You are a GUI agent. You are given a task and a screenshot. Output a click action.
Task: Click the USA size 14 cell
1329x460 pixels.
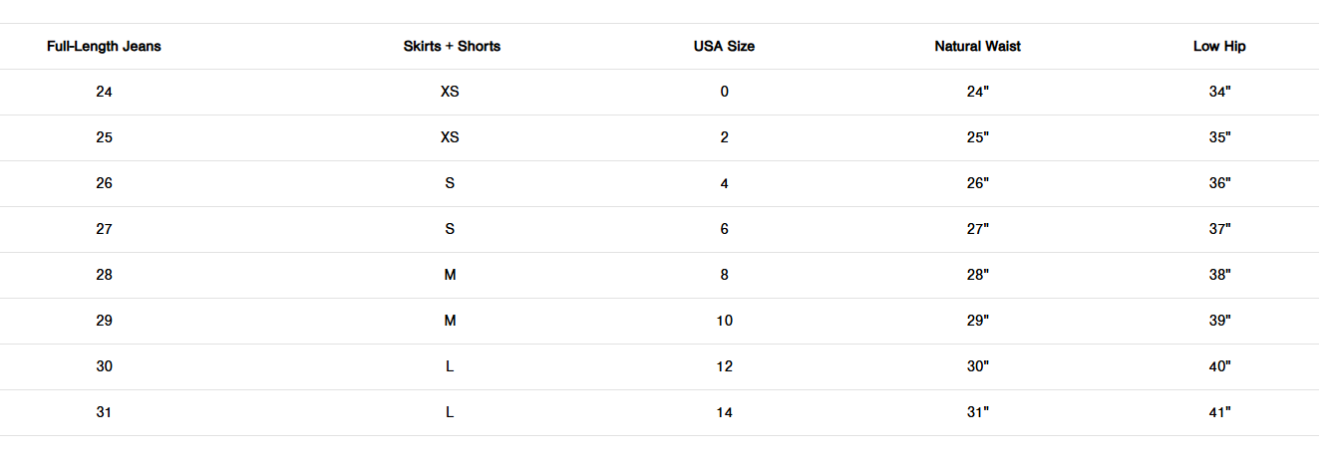tap(724, 412)
